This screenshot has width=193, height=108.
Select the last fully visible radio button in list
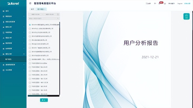coord(30,90)
